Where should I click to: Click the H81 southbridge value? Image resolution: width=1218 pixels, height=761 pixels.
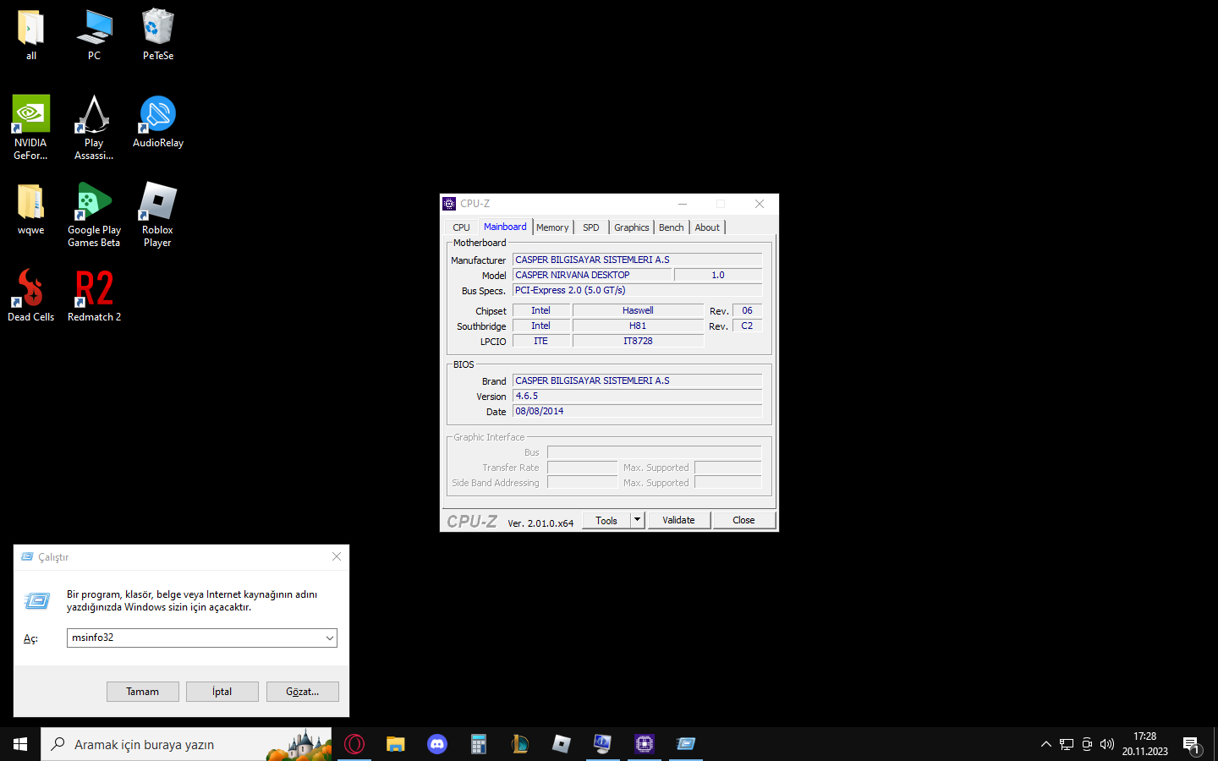[x=638, y=326]
